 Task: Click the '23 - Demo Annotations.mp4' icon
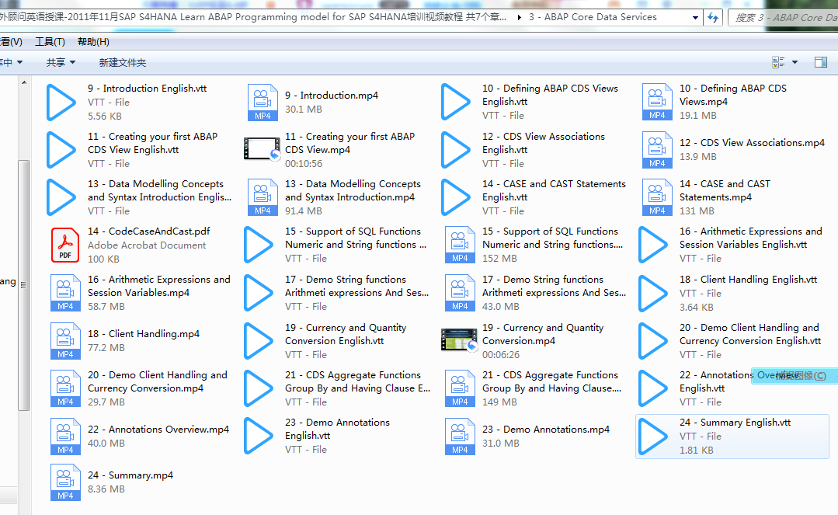pyautogui.click(x=460, y=437)
